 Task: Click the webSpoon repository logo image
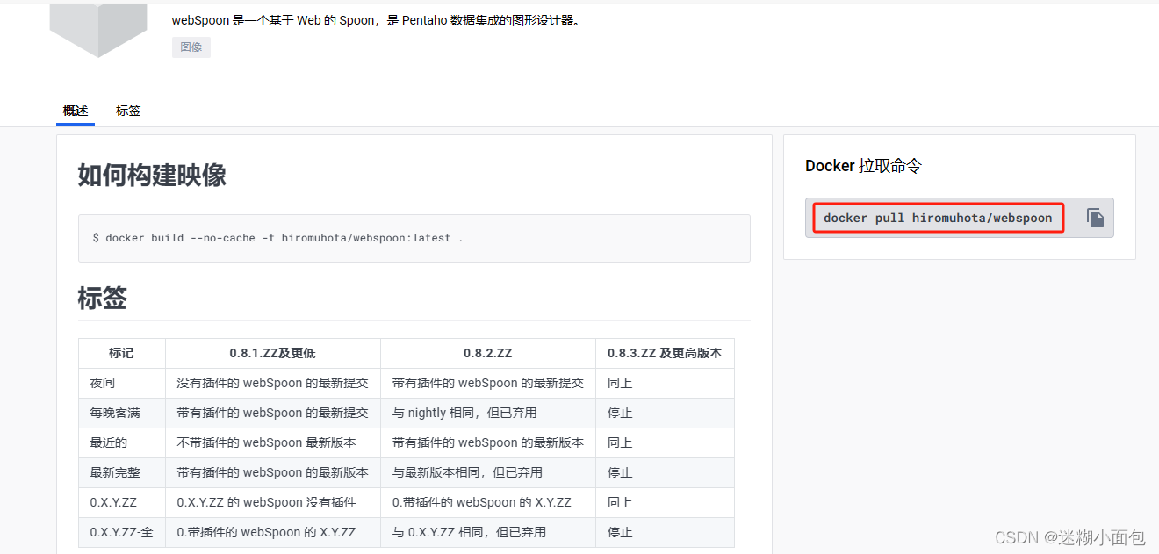98,29
